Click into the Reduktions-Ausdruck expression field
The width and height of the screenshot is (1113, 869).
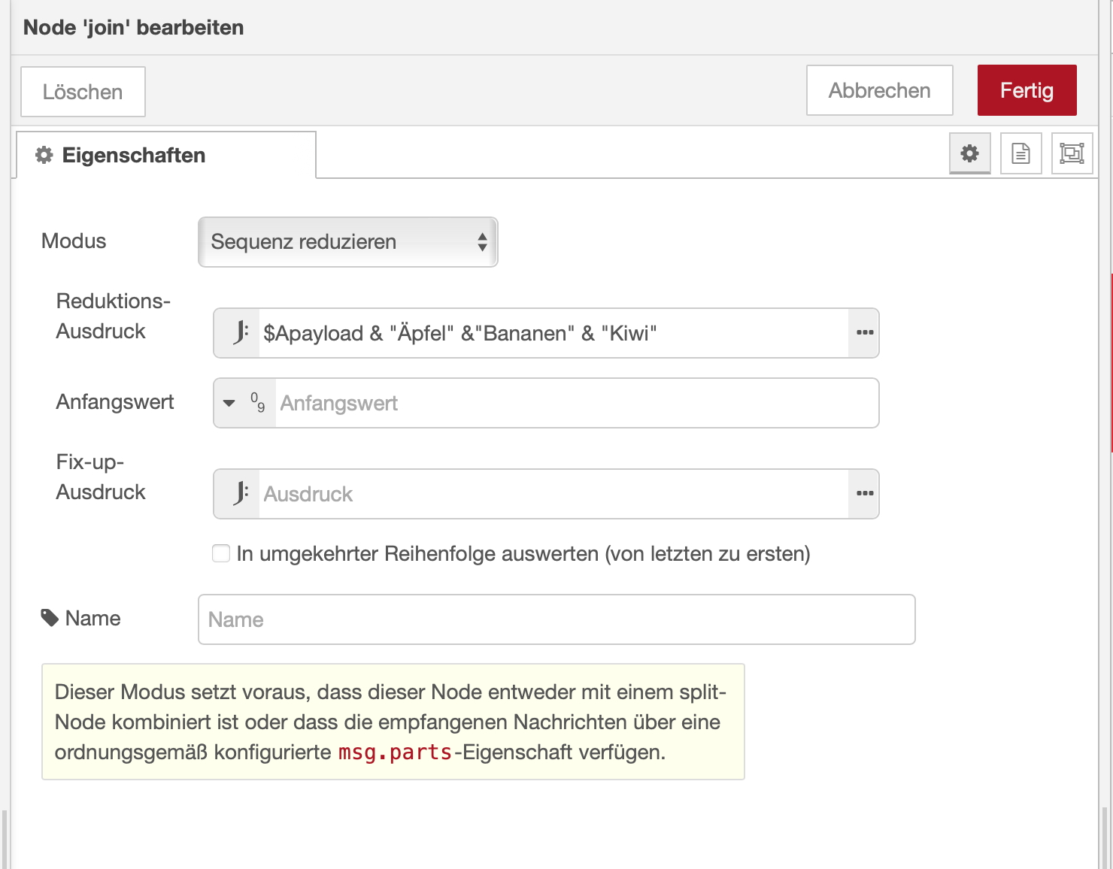(x=553, y=333)
